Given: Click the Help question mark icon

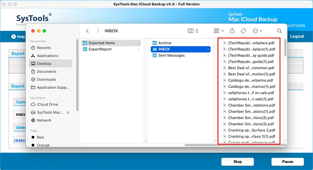Looking at the screenshot, I should (x=14, y=37).
